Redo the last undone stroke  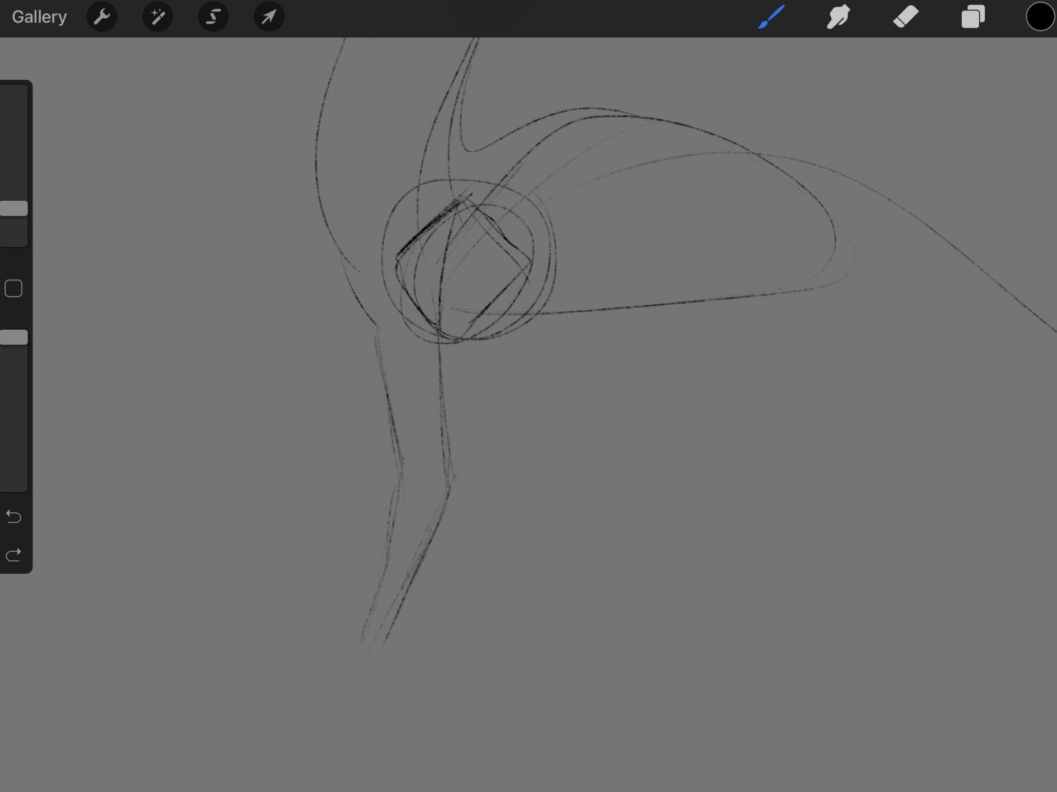click(13, 554)
